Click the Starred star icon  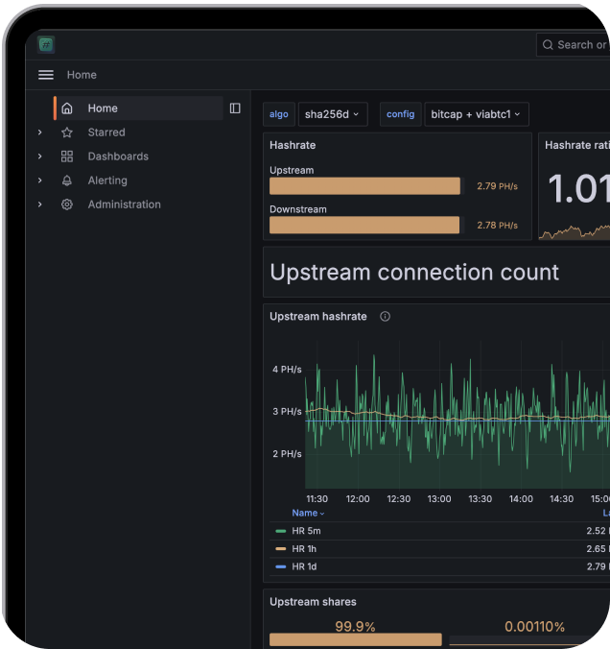[x=67, y=132]
